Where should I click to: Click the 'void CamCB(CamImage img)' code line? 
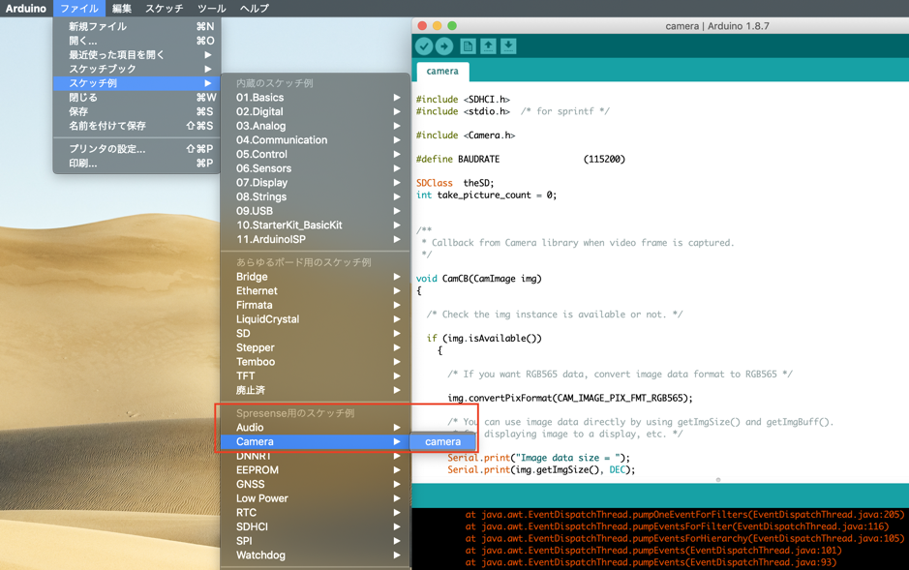pos(479,279)
